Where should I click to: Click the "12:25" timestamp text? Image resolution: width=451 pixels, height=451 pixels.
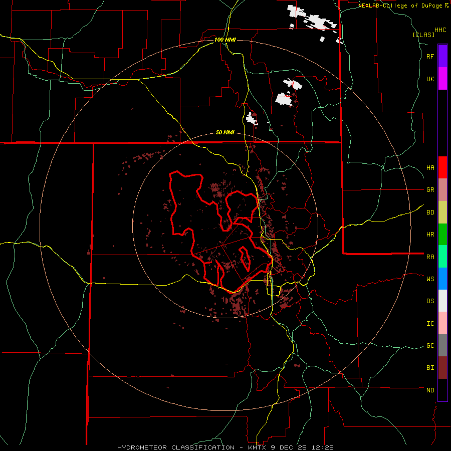point(323,447)
